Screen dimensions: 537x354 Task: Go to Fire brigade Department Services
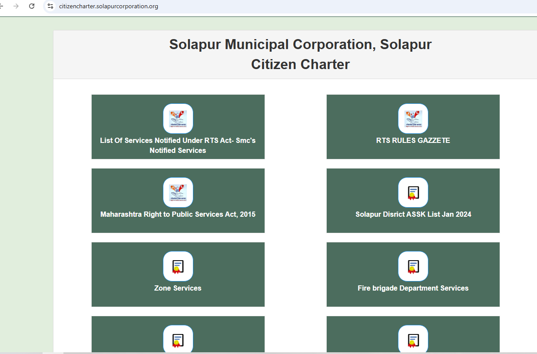(413, 288)
